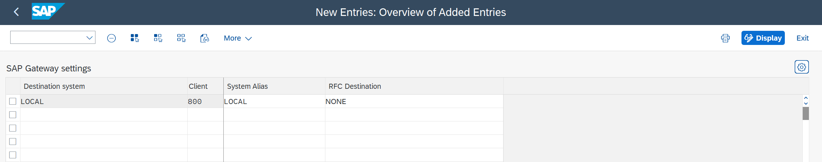Expand the More menu
This screenshot has height=162, width=822.
click(x=238, y=38)
